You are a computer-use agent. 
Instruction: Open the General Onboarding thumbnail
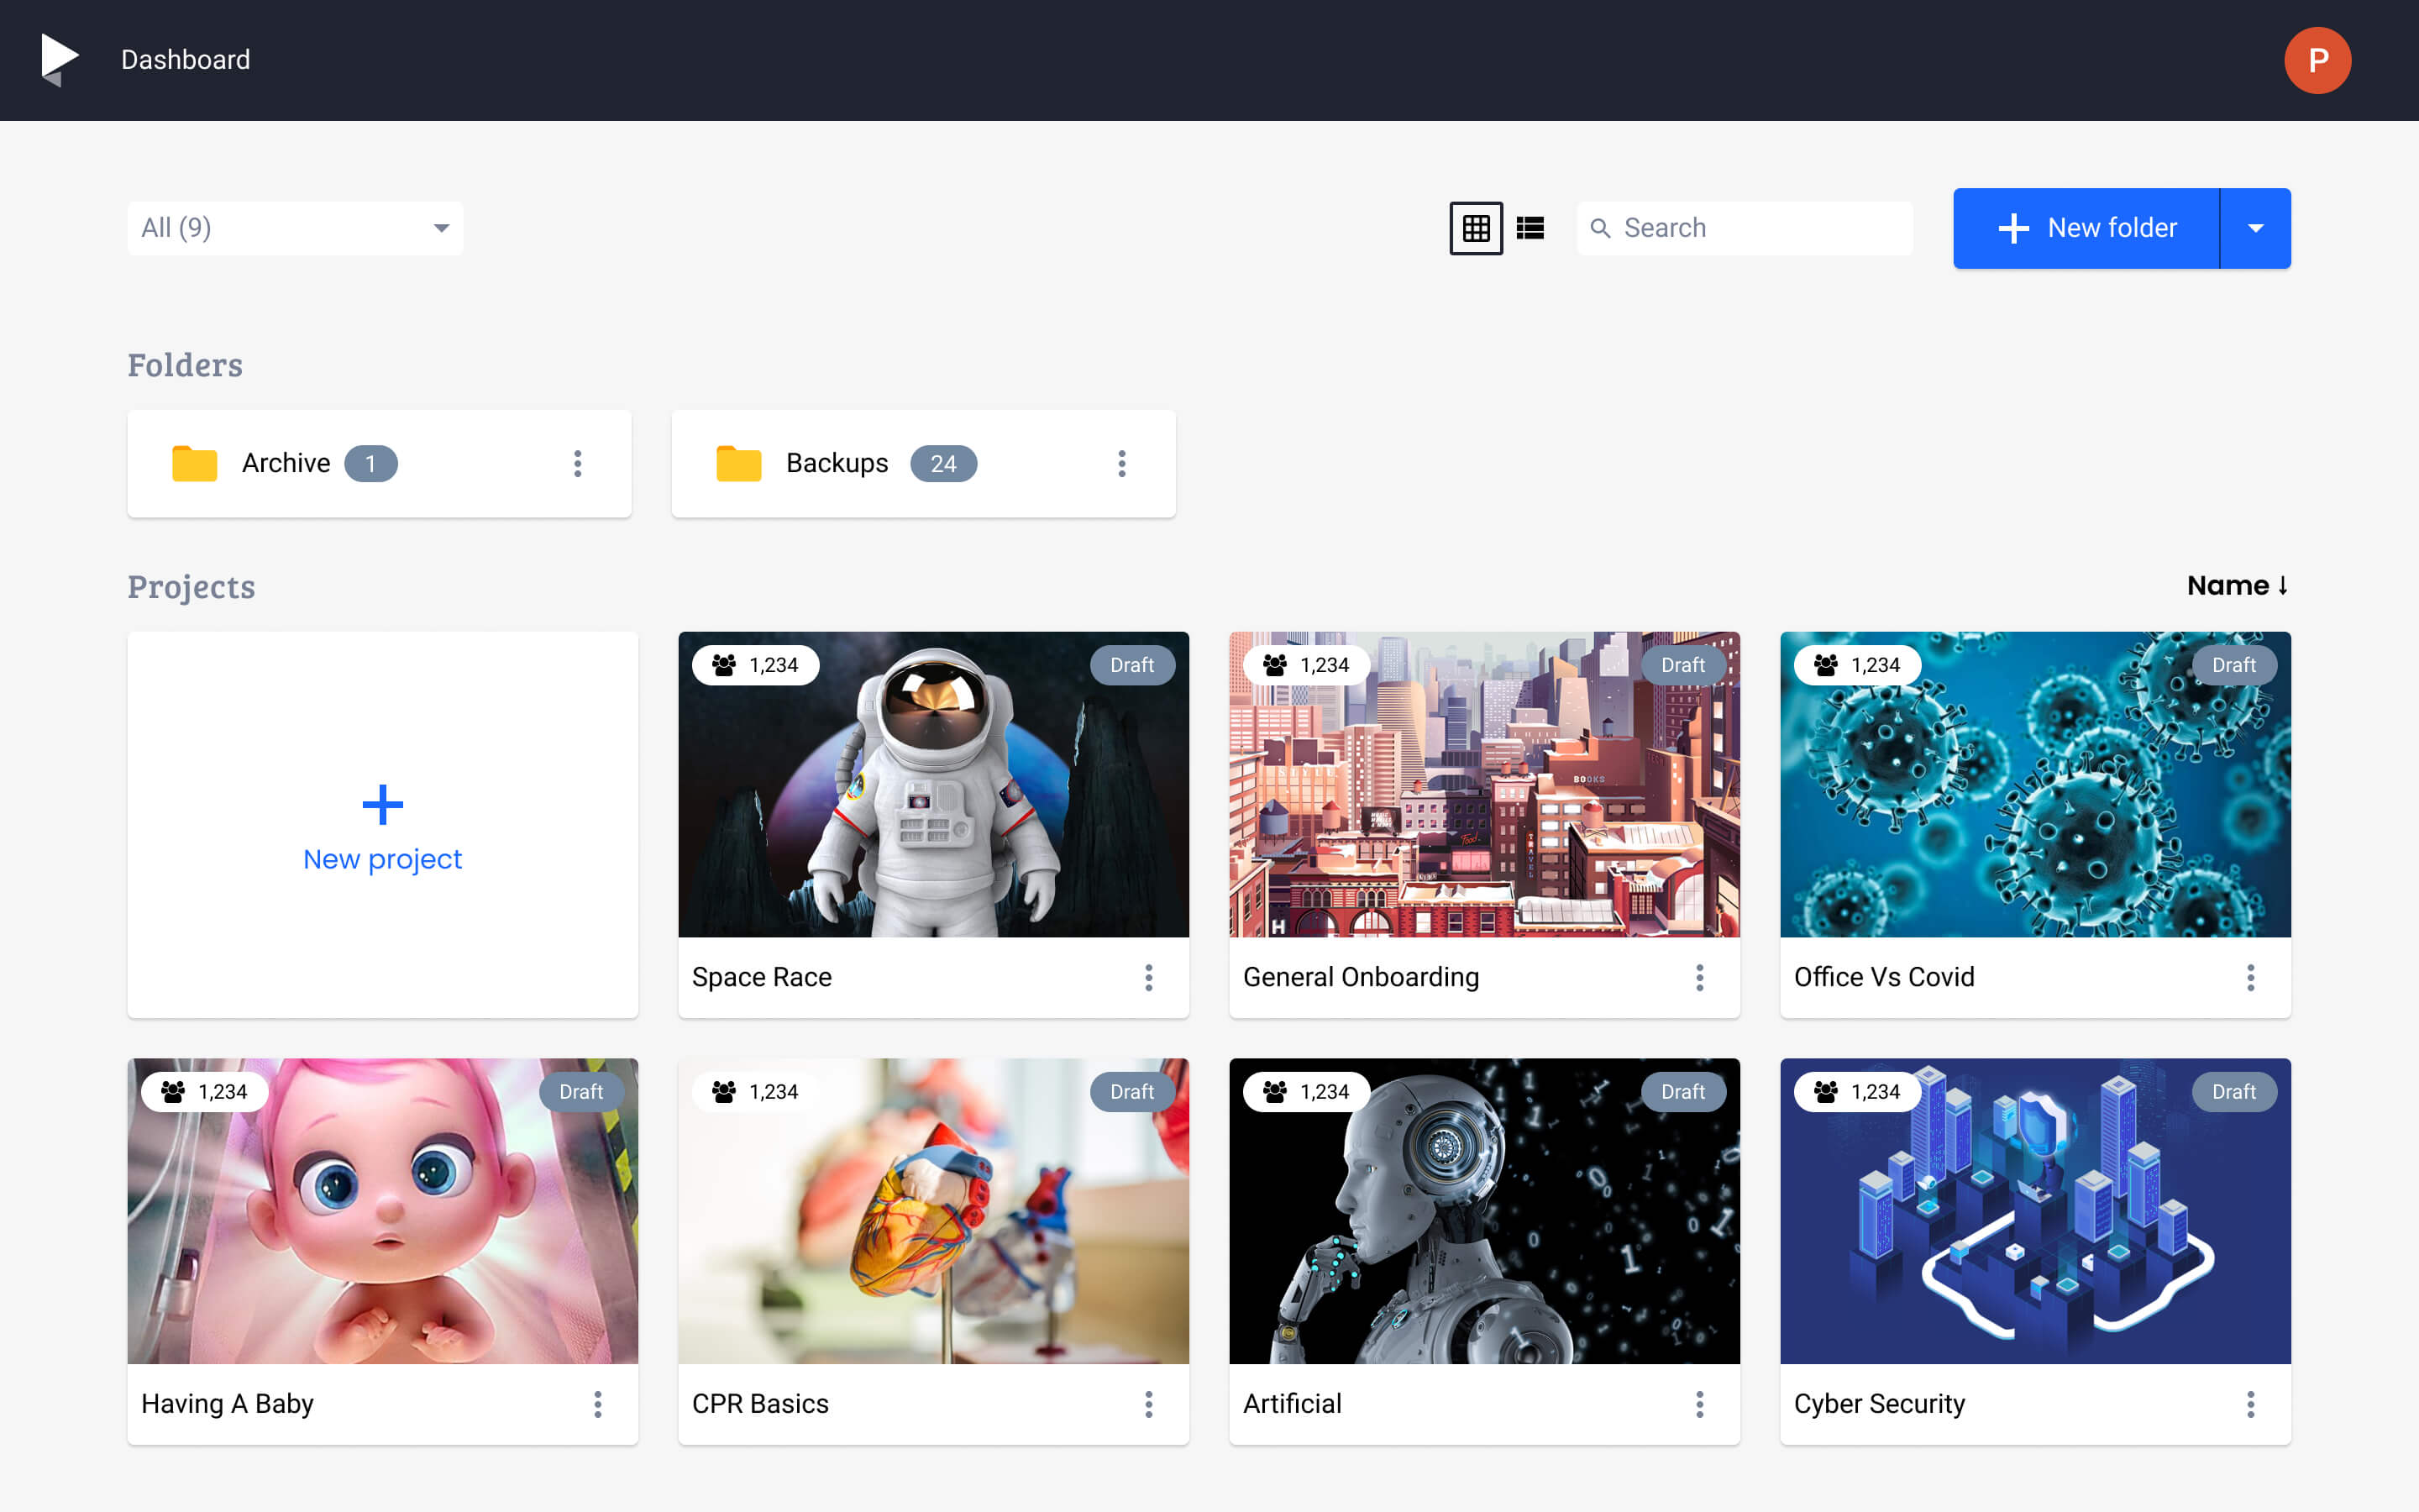[x=1484, y=784]
